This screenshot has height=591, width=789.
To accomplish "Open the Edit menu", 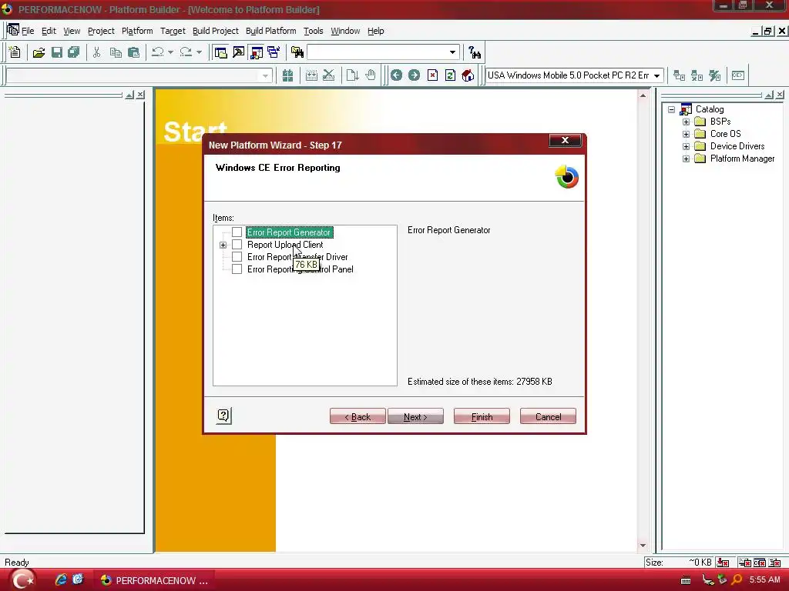I will pyautogui.click(x=49, y=31).
